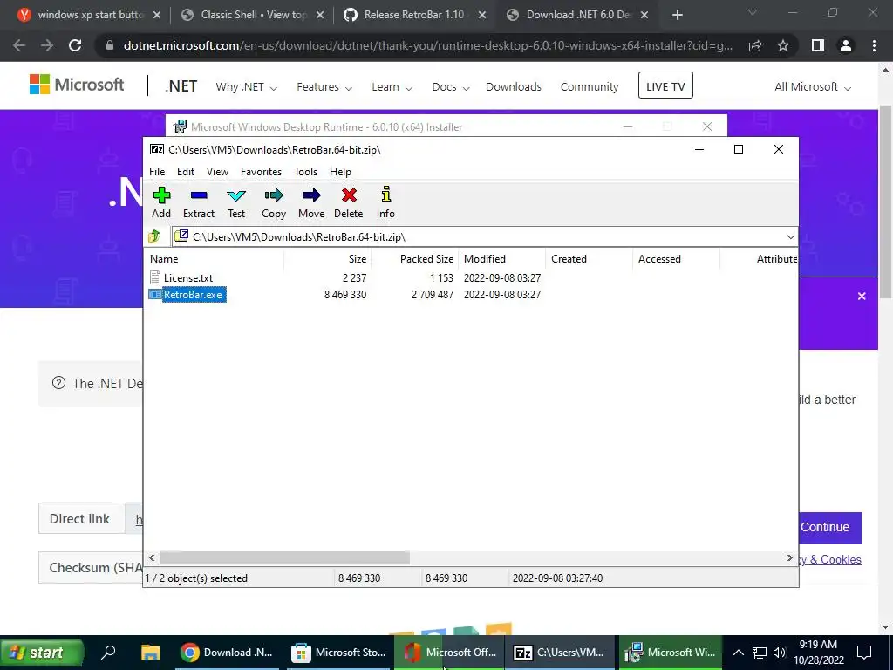
Task: Switch to Microsoft Office taskbar item
Action: tap(450, 653)
